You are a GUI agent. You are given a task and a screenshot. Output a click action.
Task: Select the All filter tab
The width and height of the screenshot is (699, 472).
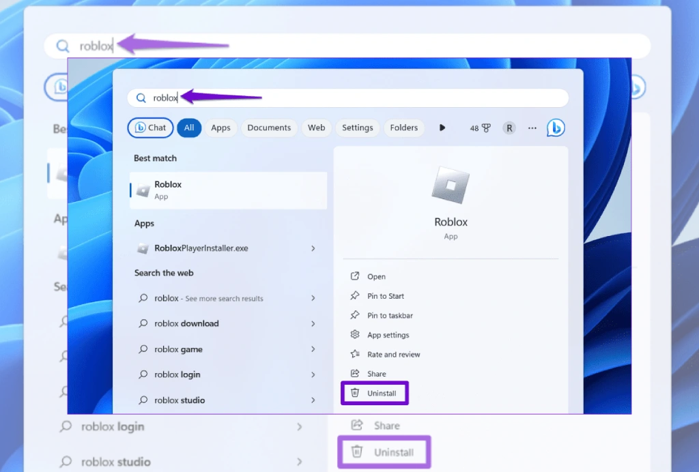tap(189, 128)
